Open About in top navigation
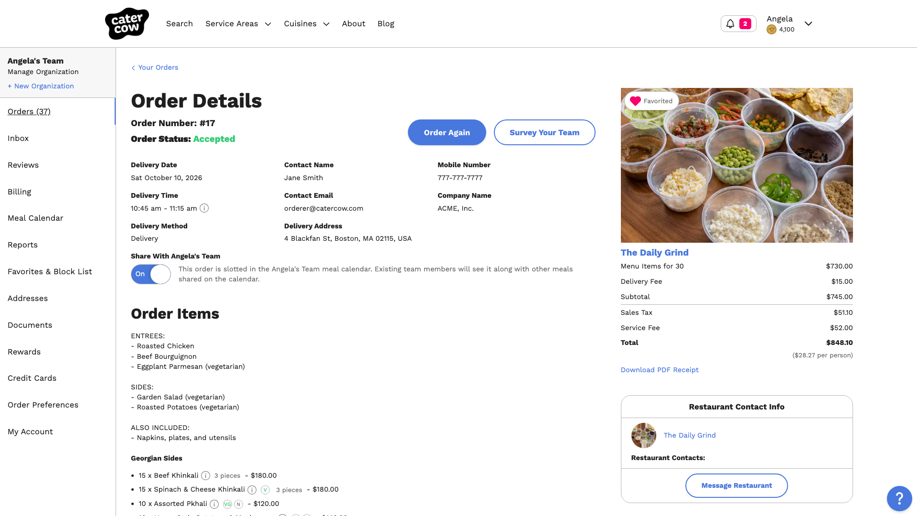 coord(353,23)
